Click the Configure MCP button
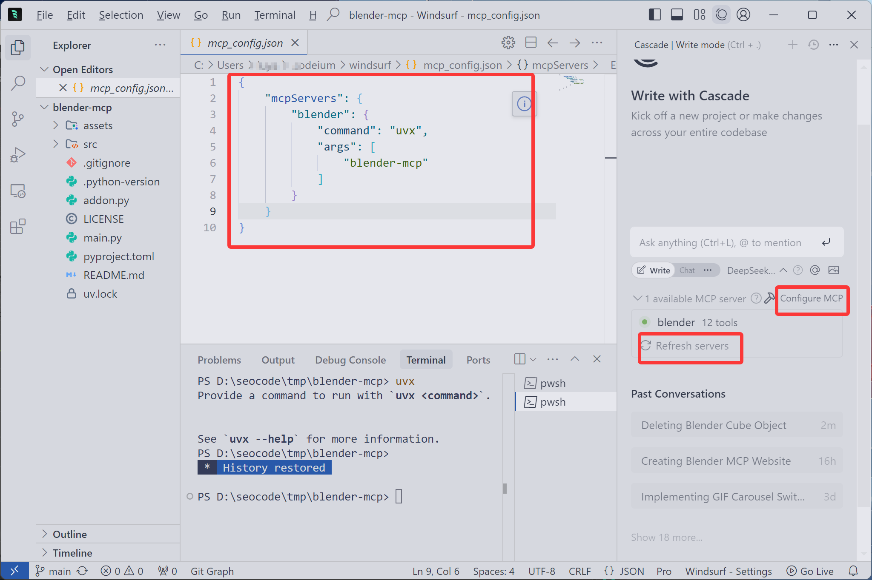Image resolution: width=872 pixels, height=580 pixels. pos(812,299)
